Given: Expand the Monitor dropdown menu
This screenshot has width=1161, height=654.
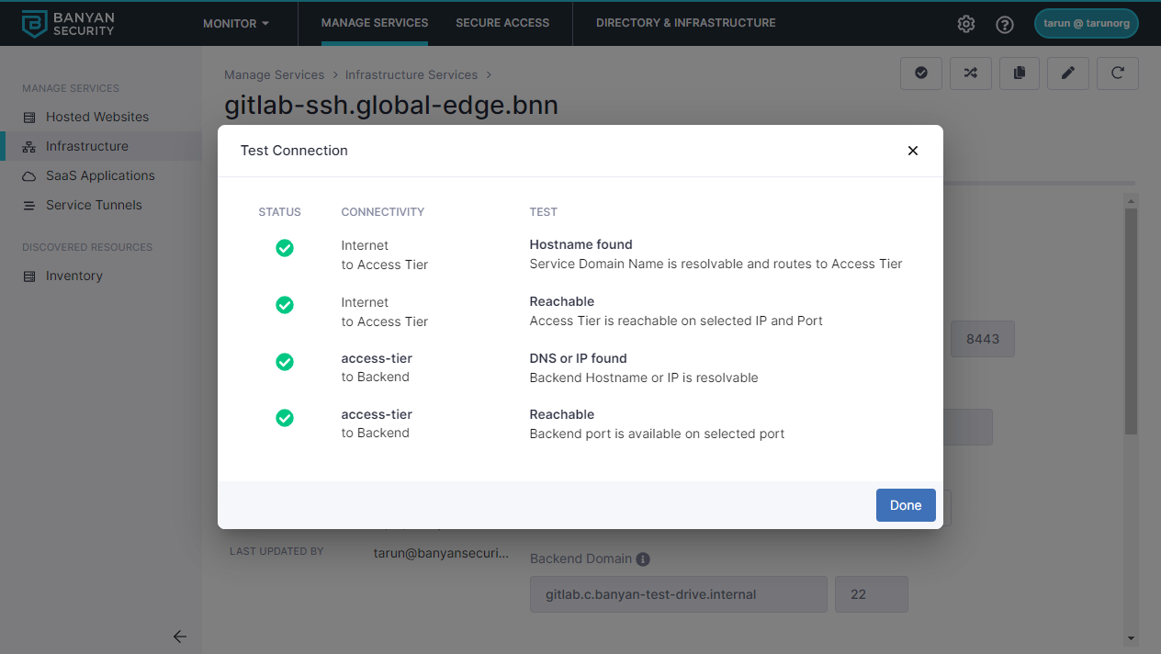Looking at the screenshot, I should coord(236,23).
